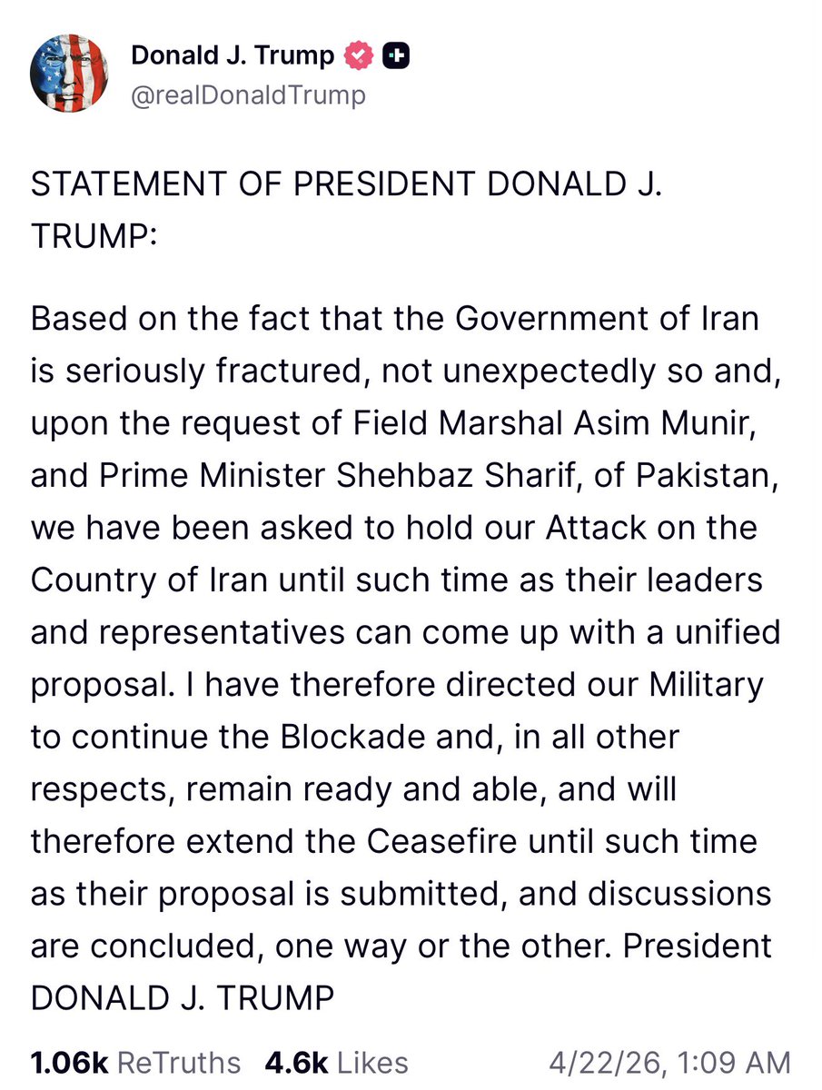
Task: View the 4.6k Likes list
Action: pyautogui.click(x=336, y=1062)
